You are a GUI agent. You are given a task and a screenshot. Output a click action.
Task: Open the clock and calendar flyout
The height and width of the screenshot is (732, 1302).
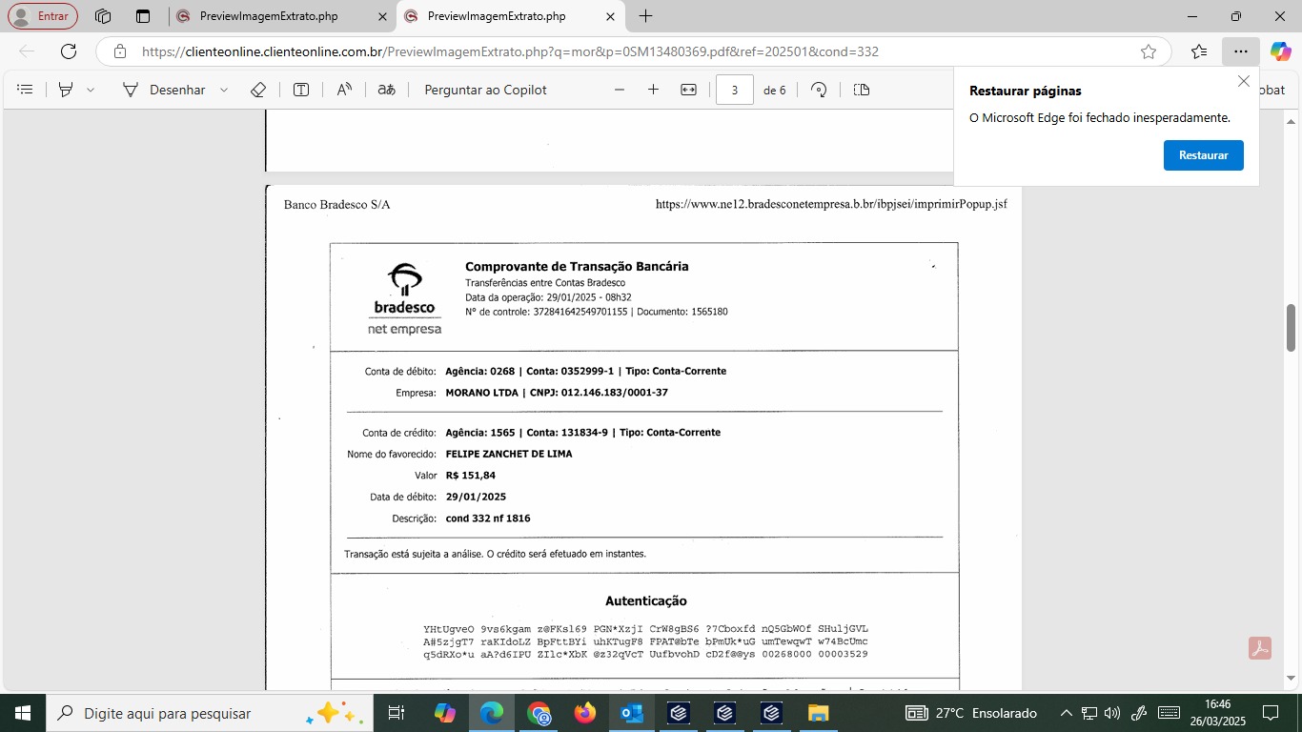pyautogui.click(x=1217, y=713)
